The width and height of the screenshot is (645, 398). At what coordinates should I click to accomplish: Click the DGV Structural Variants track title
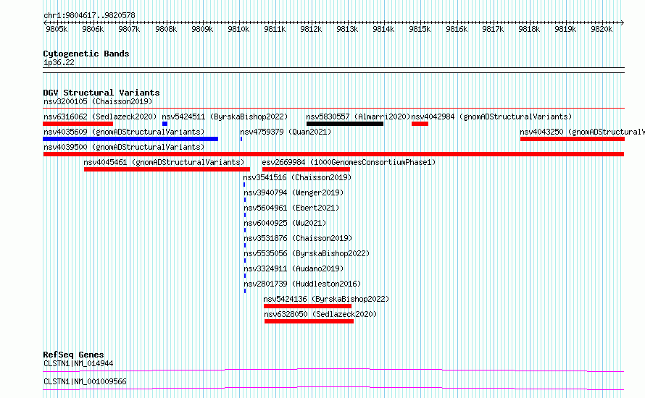coord(101,93)
